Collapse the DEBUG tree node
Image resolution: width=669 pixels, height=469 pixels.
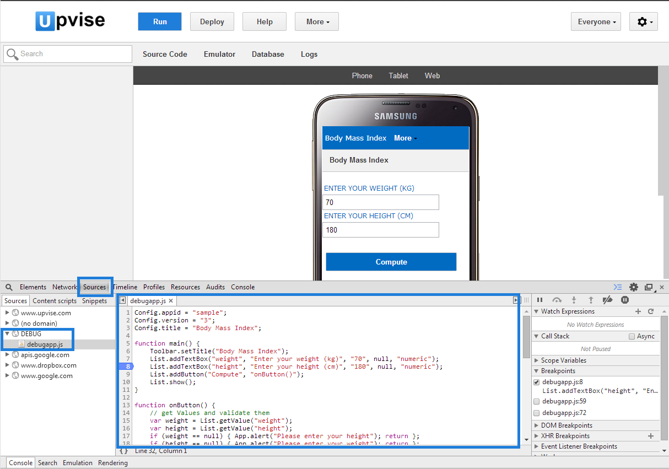[7, 334]
